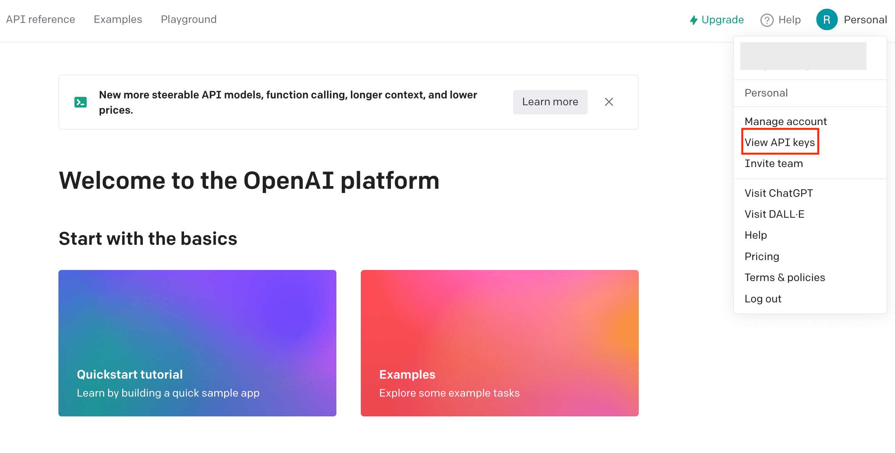Open Terms & policies menu entry
Screen dimensions: 895x453
[x=785, y=277]
